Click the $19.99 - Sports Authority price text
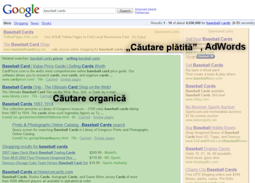 (108, 163)
